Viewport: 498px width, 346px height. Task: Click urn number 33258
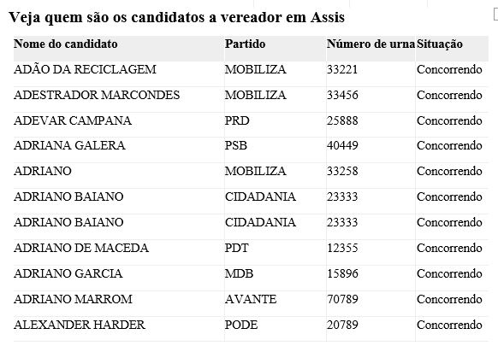[342, 171]
